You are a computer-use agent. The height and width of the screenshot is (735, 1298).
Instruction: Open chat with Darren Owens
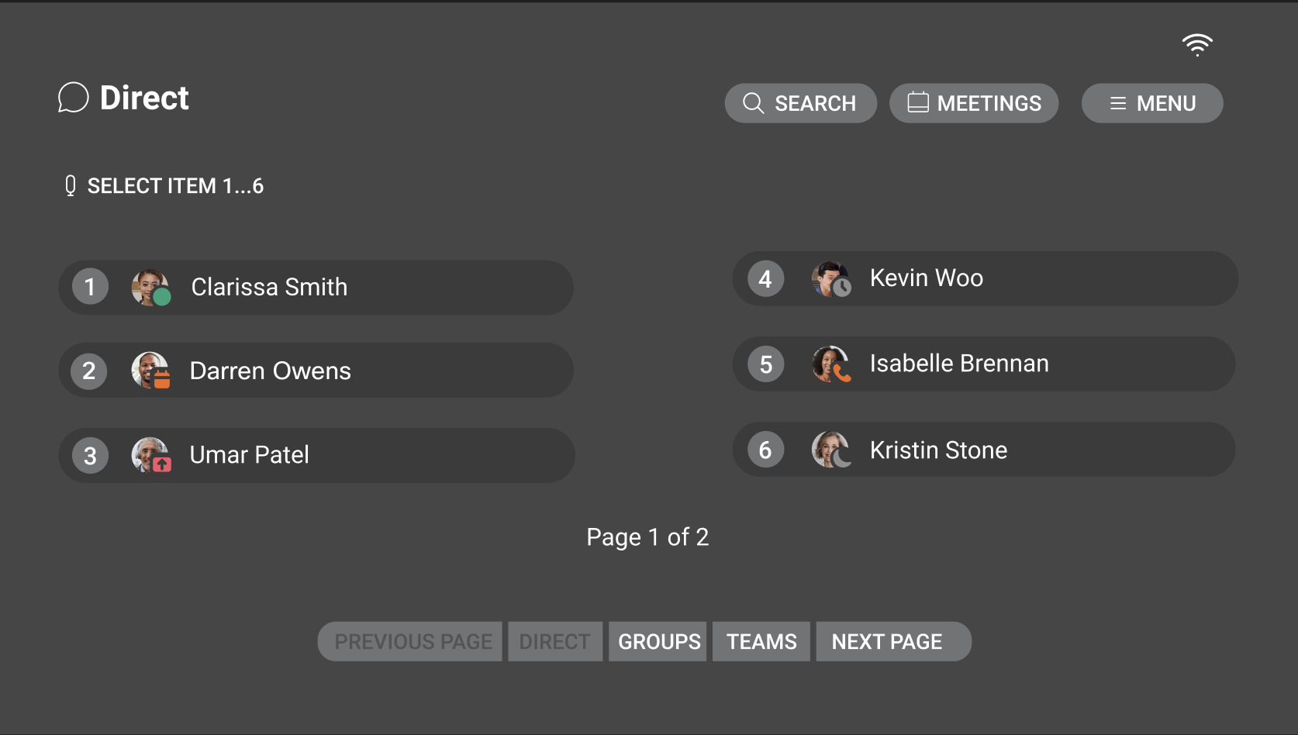316,371
